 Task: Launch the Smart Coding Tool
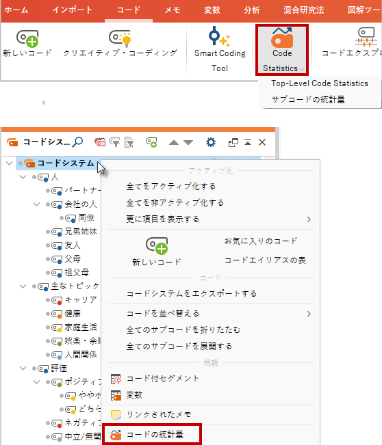[x=220, y=49]
